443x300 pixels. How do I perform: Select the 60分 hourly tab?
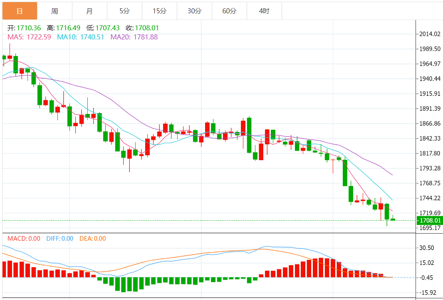[x=230, y=11]
